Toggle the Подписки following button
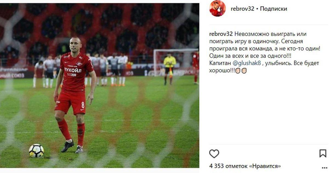 click(273, 9)
